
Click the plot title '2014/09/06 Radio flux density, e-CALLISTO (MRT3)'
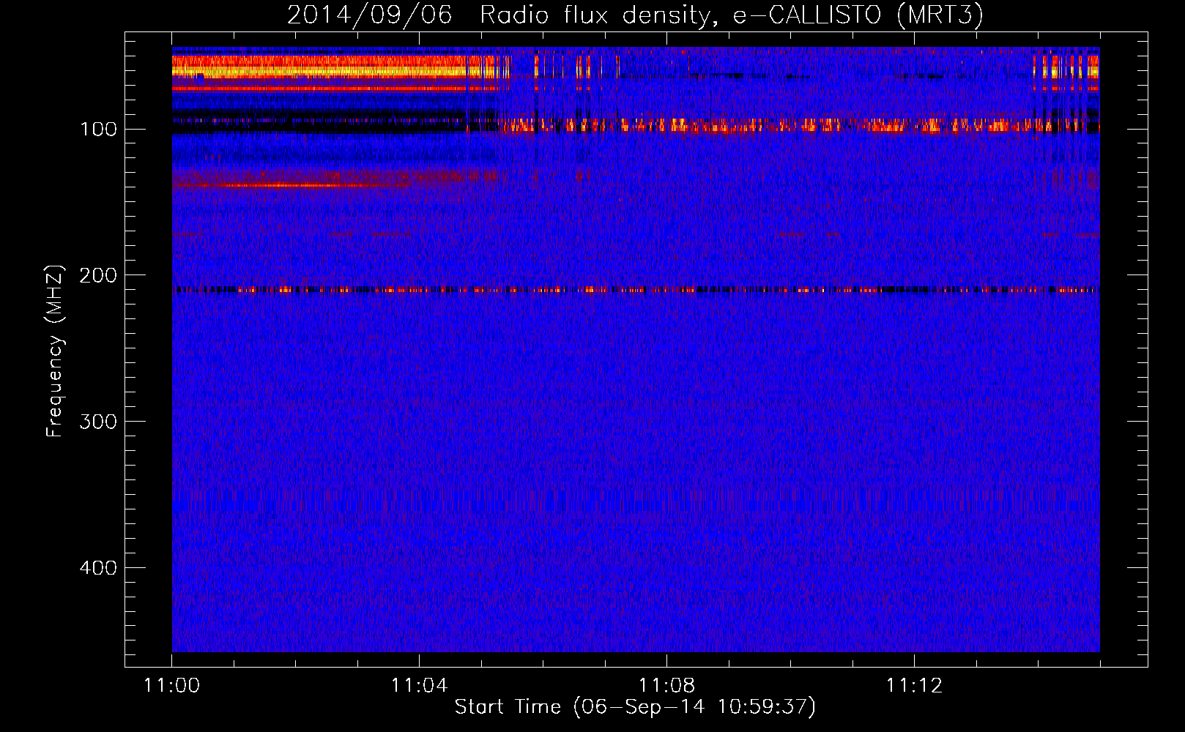634,15
